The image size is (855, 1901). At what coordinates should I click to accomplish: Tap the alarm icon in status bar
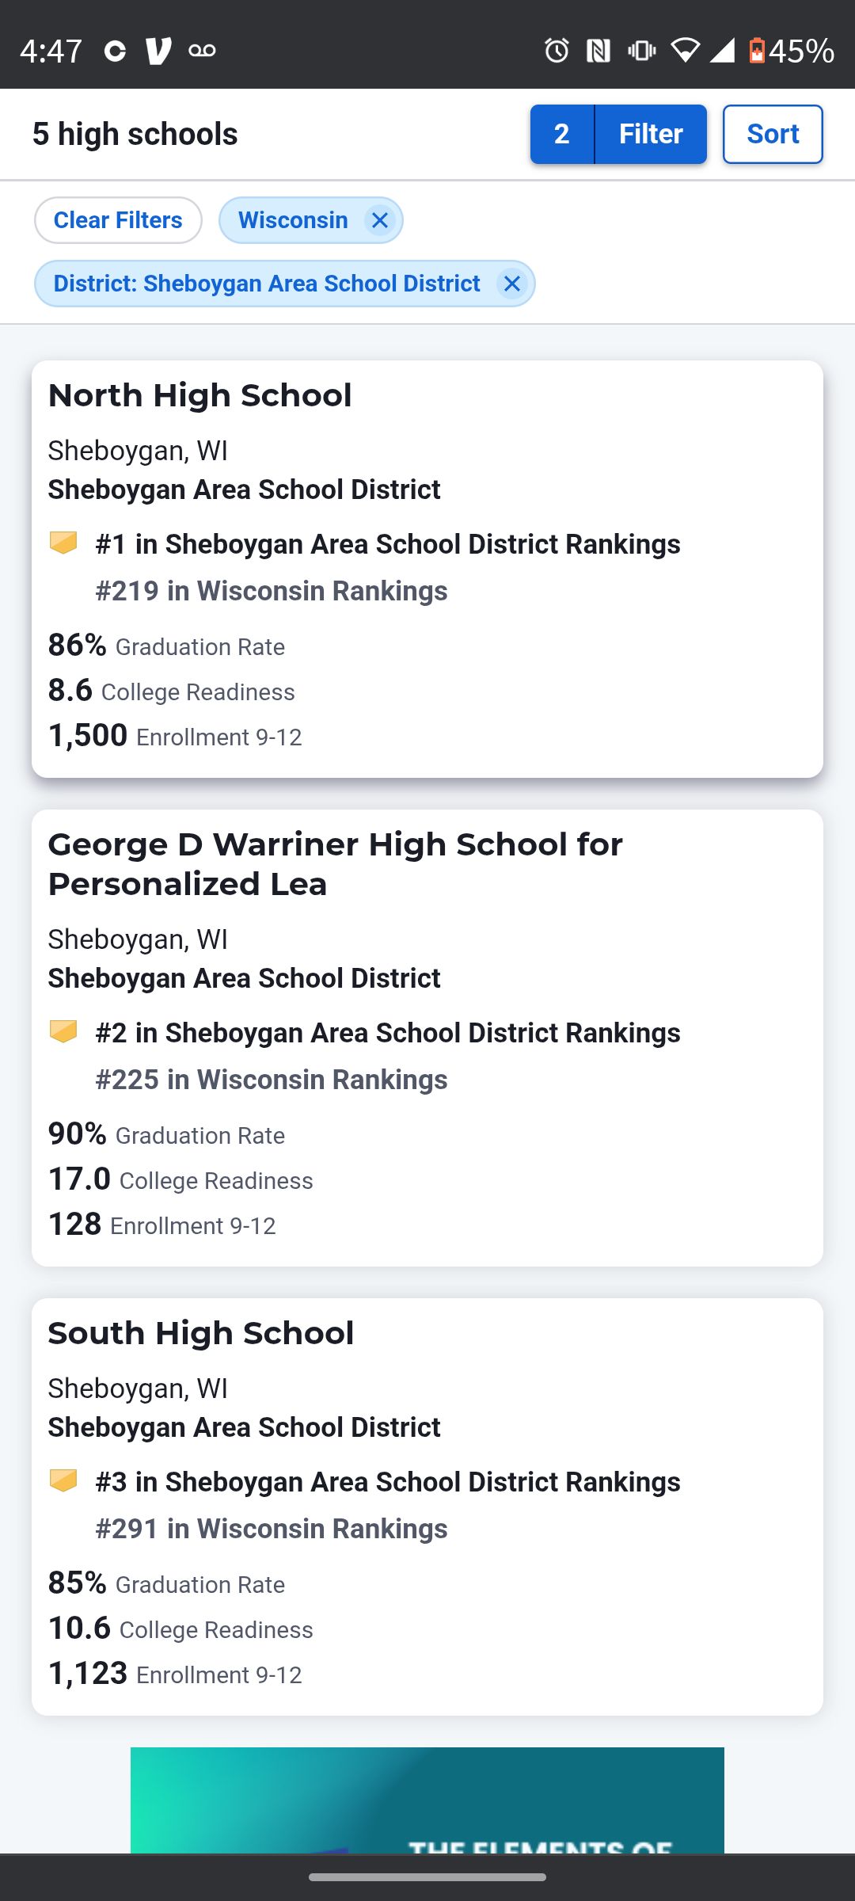(557, 51)
